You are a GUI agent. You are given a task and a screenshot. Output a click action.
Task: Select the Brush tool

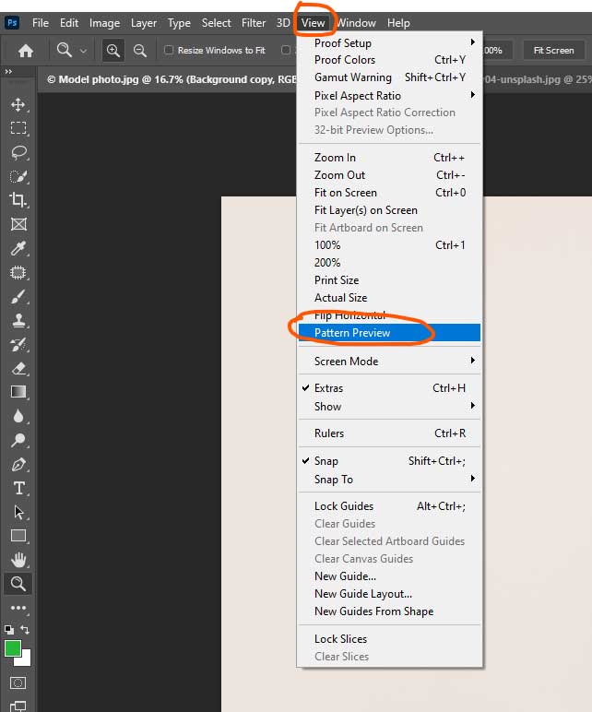point(18,297)
